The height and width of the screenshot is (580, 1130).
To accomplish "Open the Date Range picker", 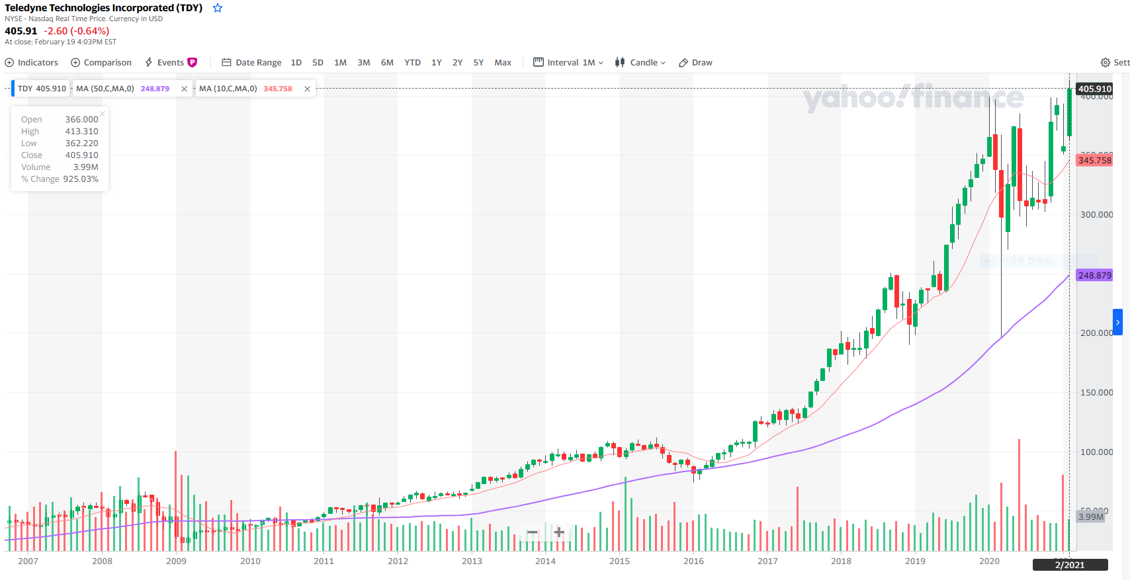I will (251, 62).
